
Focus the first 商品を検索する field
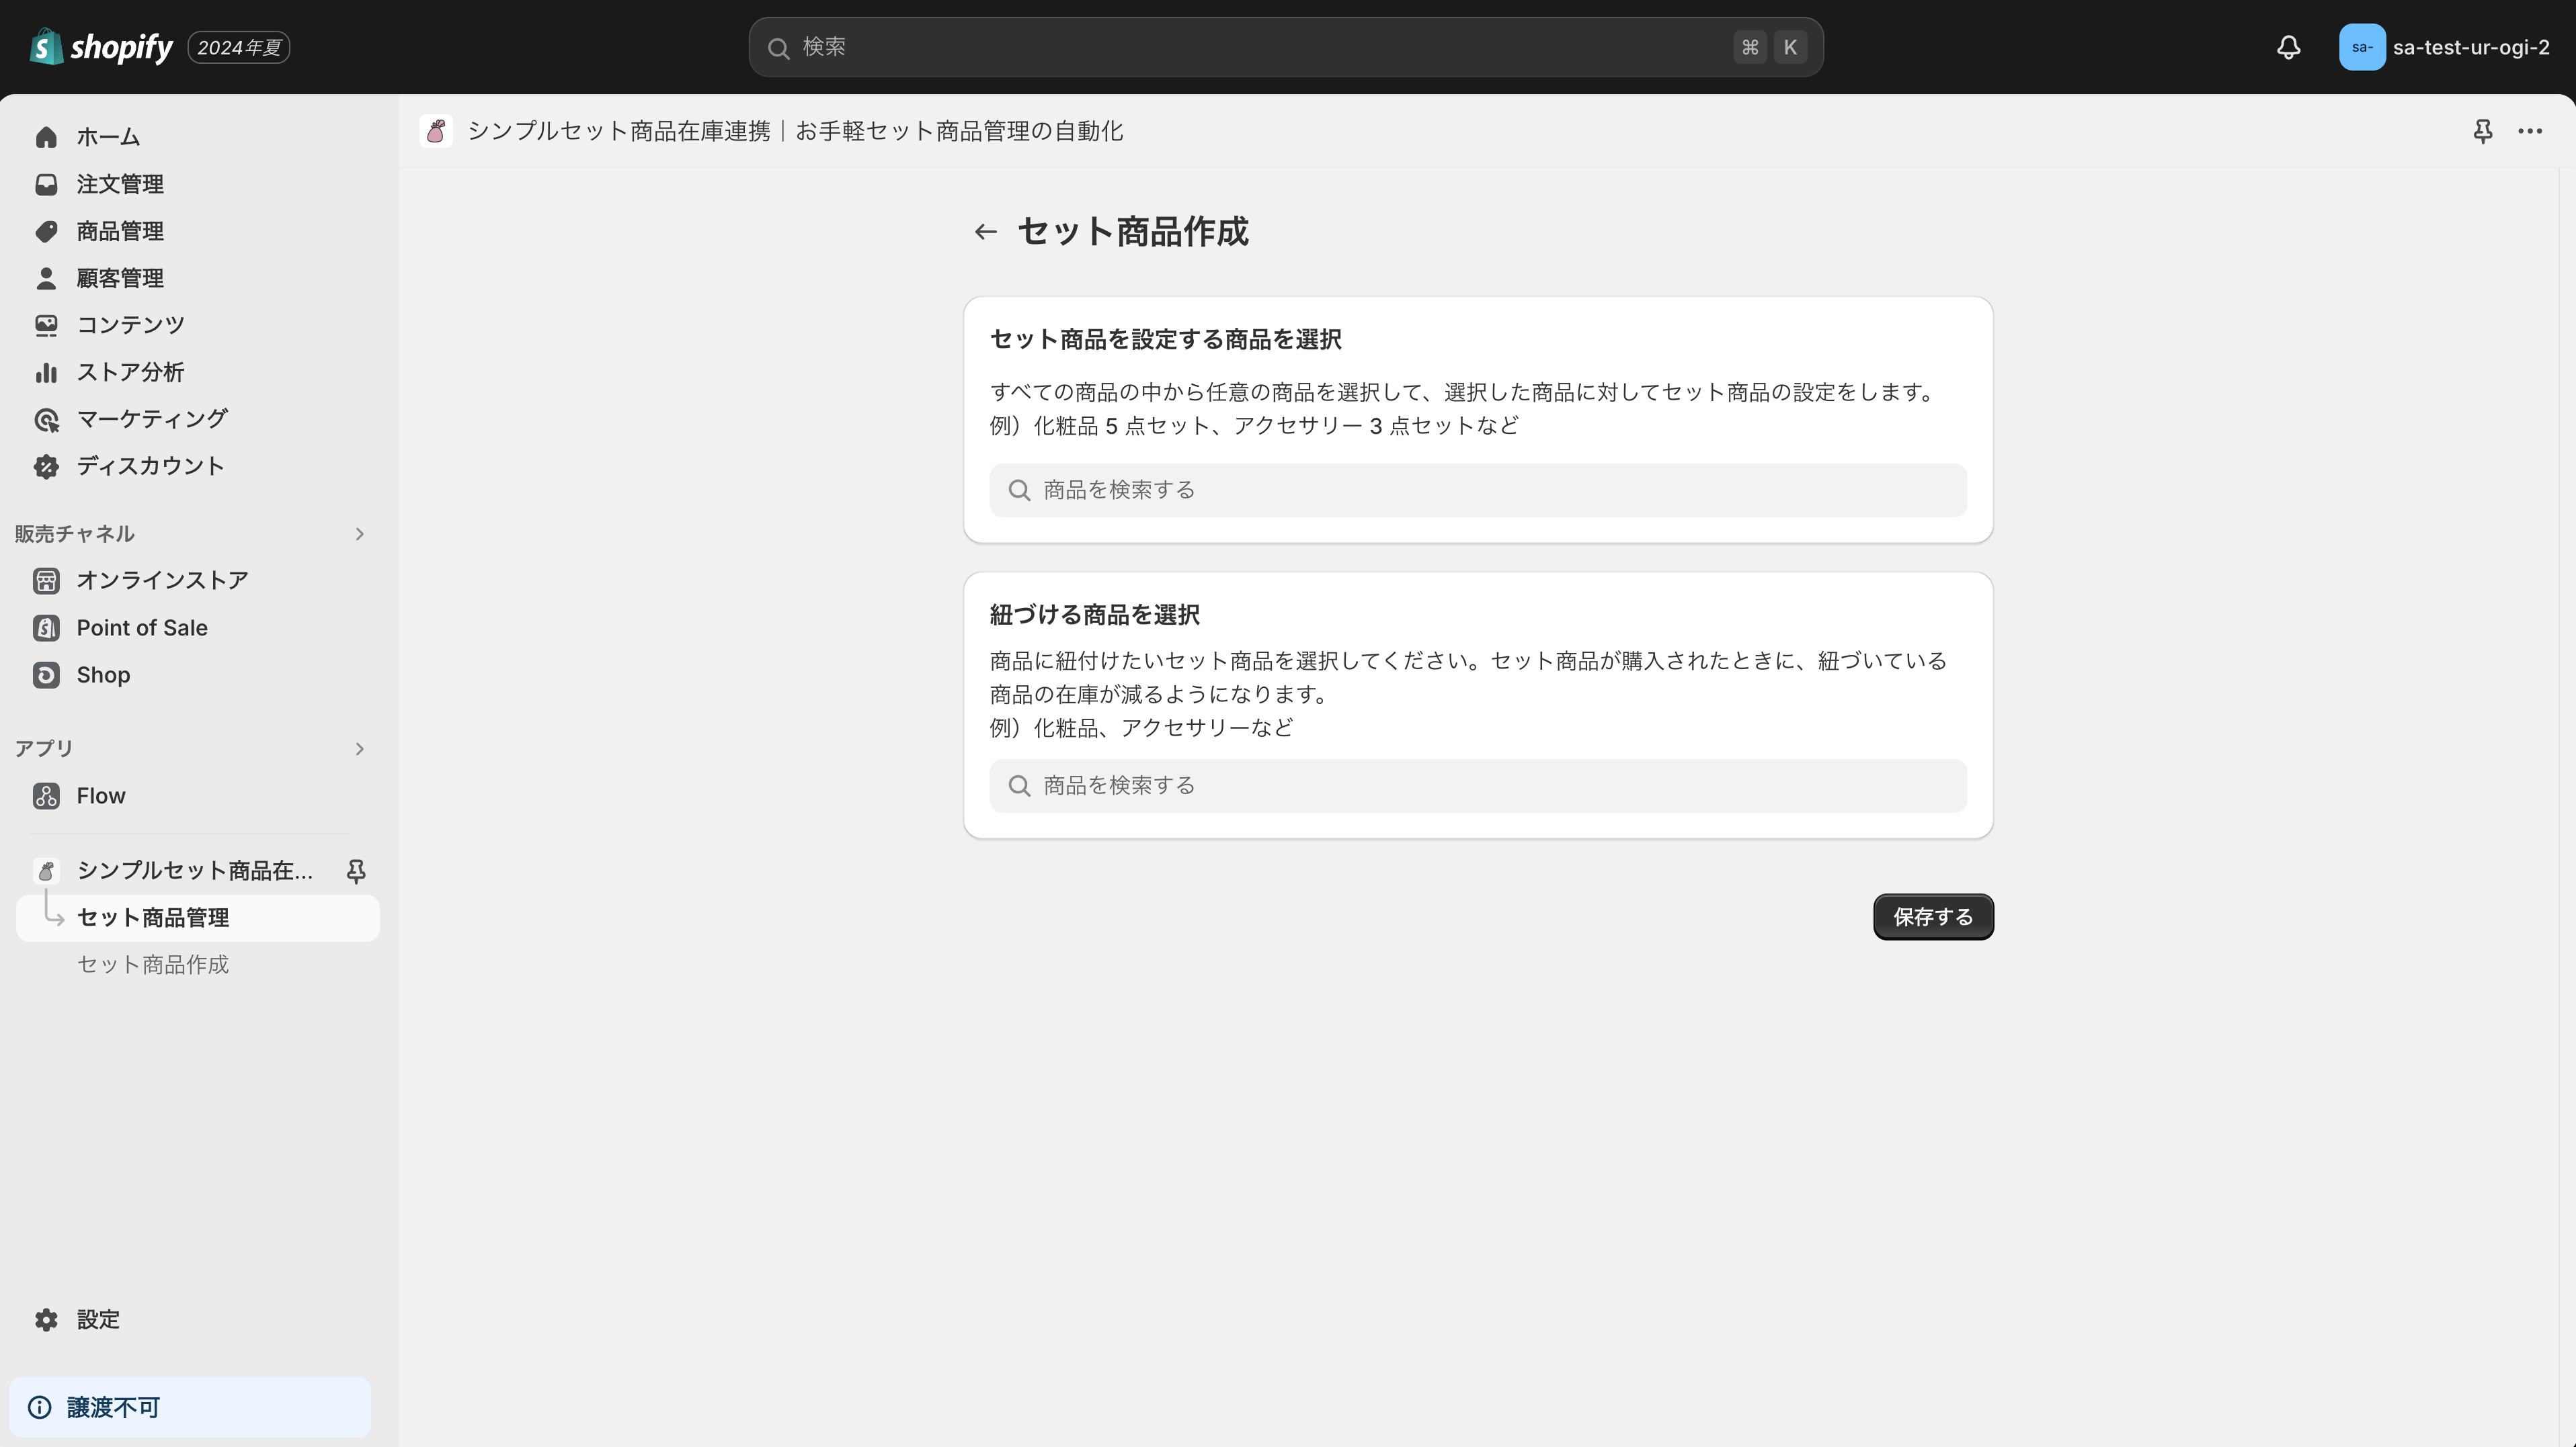coord(1477,490)
